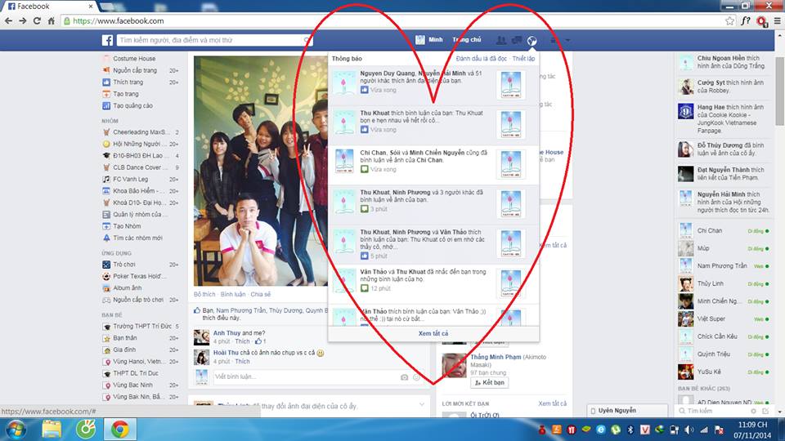Open File Explorer from taskbar
Image resolution: width=785 pixels, height=441 pixels.
tap(51, 429)
